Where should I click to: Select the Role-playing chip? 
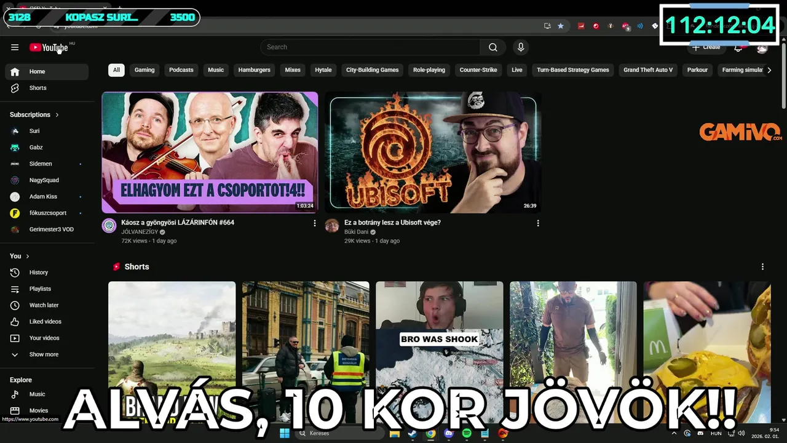click(429, 70)
